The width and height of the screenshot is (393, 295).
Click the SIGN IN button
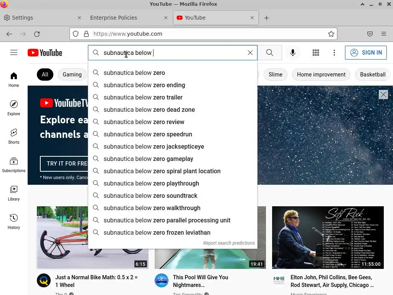366,53
